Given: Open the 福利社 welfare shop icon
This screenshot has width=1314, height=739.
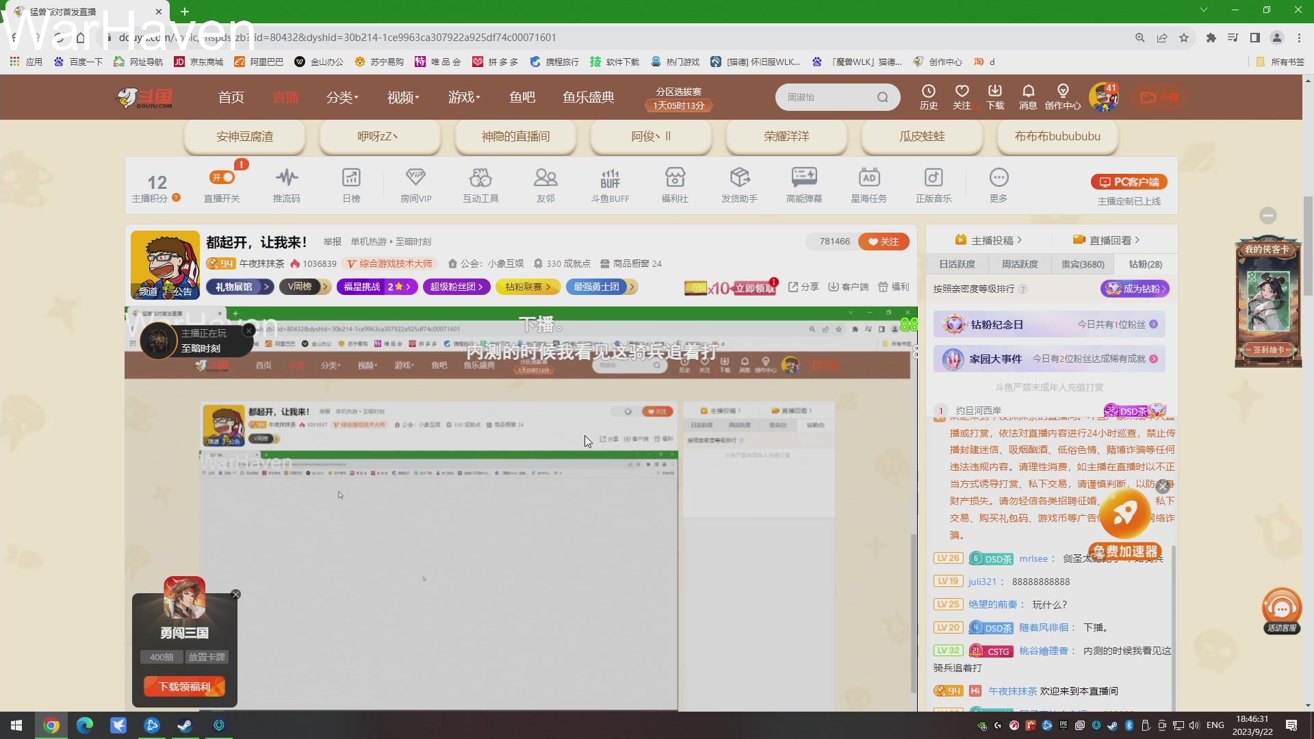Looking at the screenshot, I should (x=675, y=185).
